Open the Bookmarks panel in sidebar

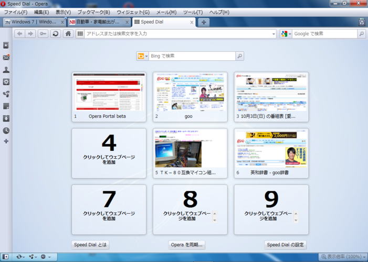[6, 45]
